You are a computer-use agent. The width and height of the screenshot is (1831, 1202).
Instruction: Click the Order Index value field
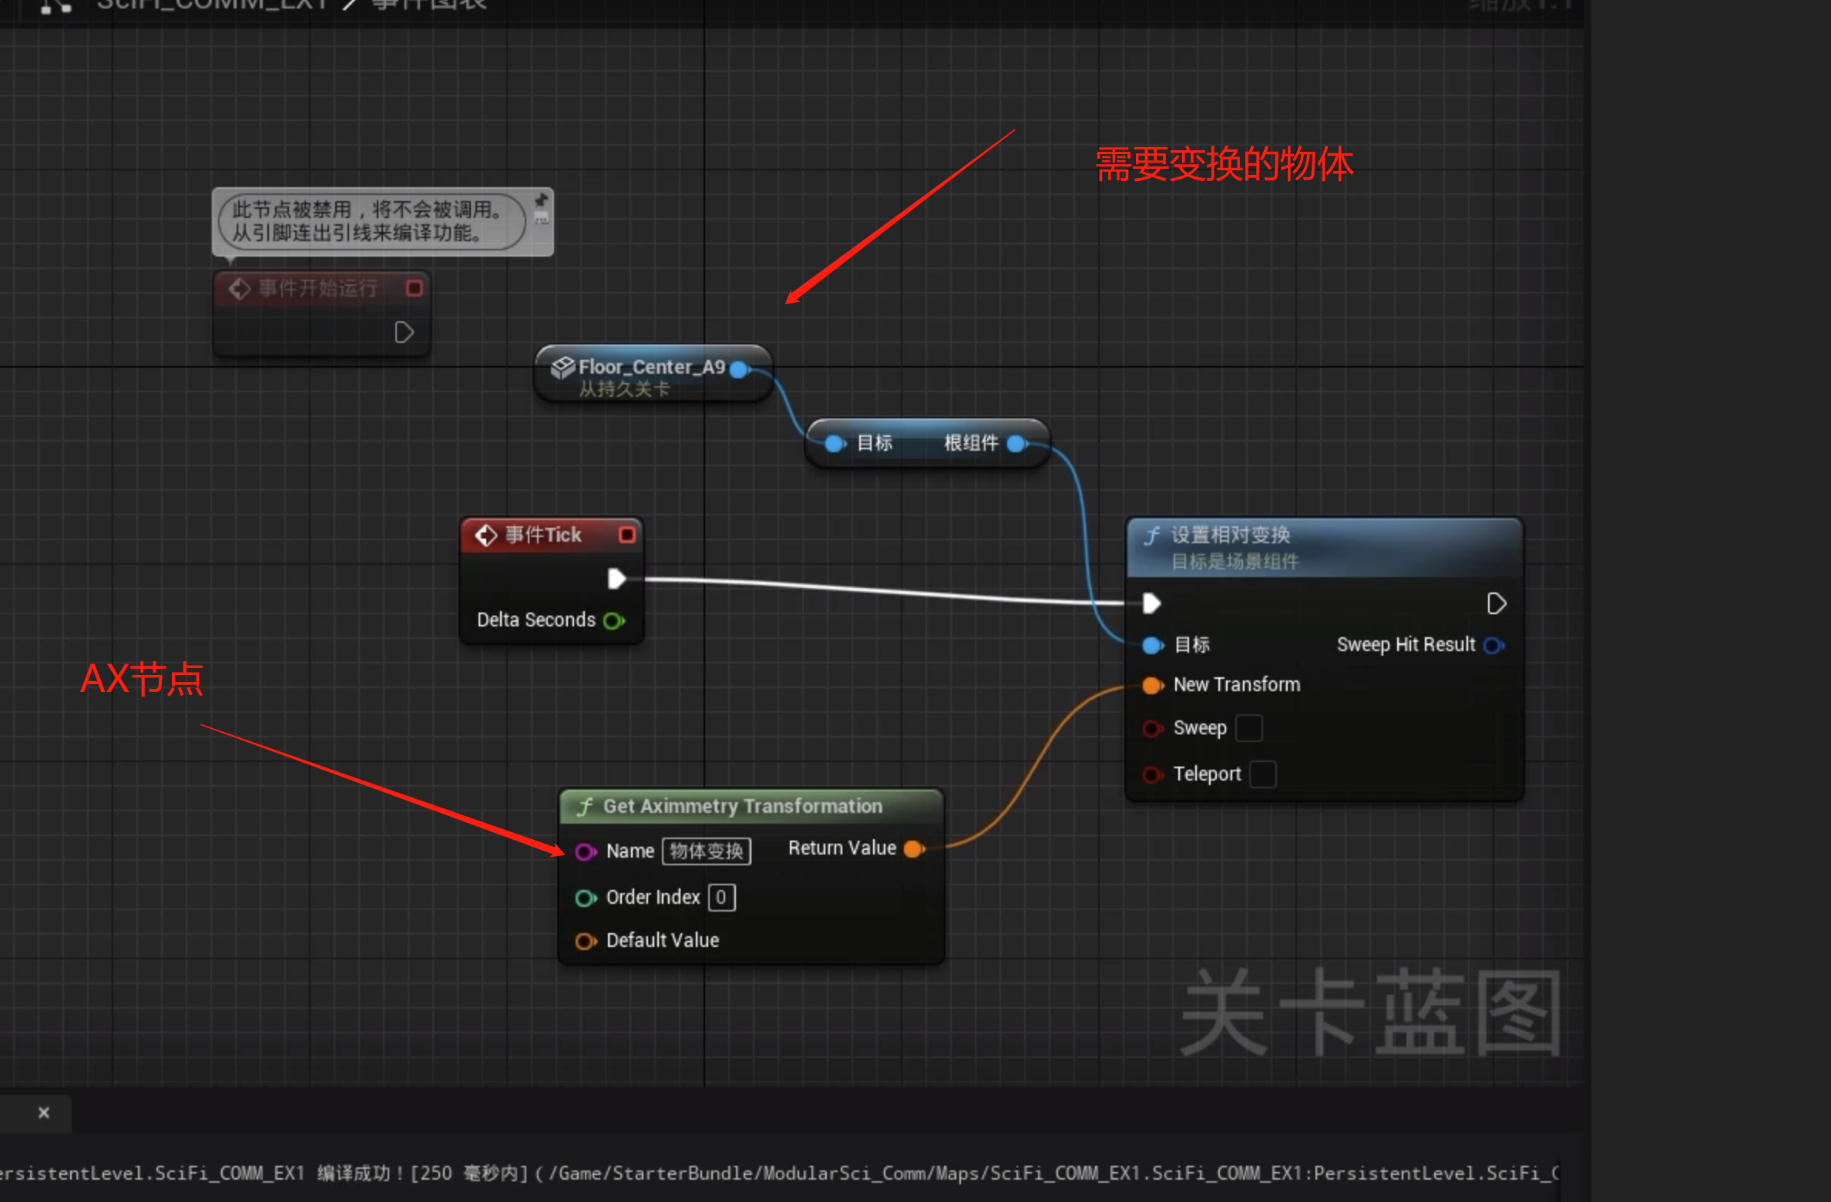pos(721,897)
